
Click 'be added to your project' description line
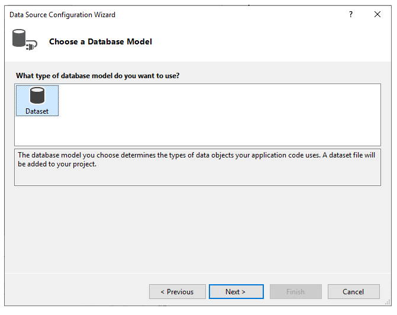point(57,164)
